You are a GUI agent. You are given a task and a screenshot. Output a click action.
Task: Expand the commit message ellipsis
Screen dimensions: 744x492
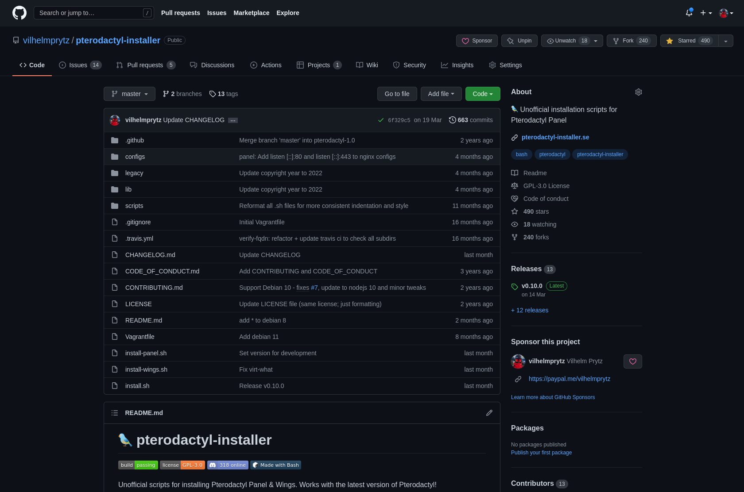[233, 120]
